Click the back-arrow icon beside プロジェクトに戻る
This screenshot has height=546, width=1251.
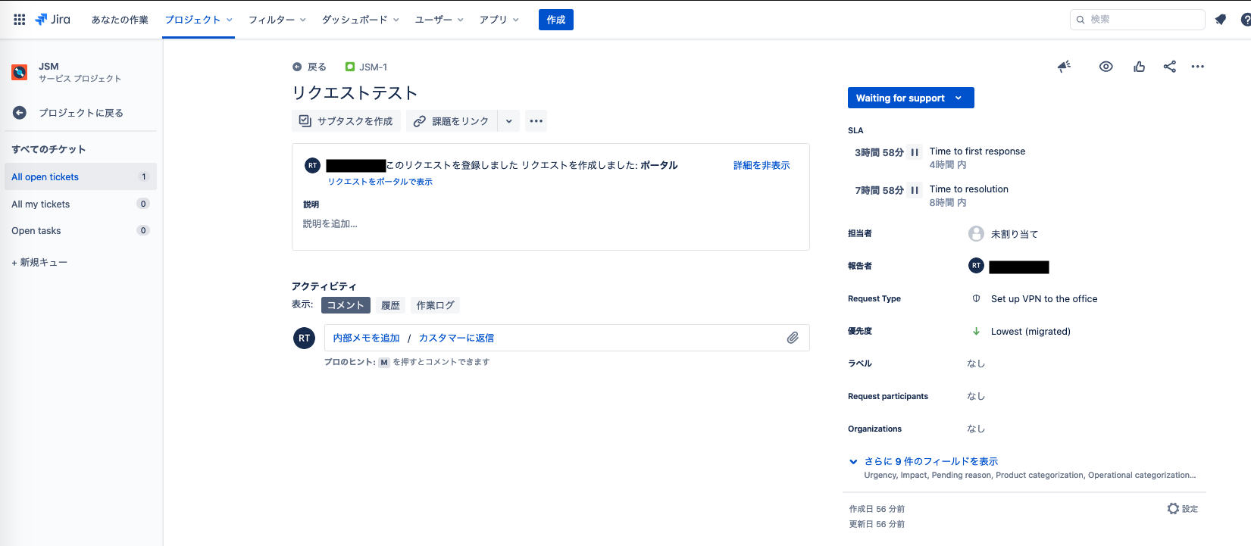(x=20, y=113)
